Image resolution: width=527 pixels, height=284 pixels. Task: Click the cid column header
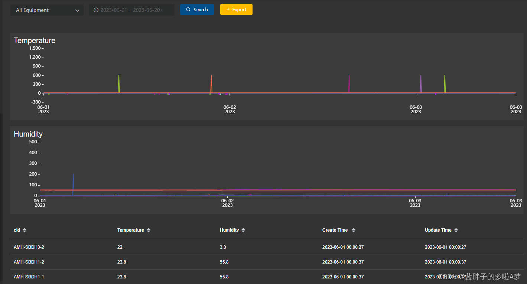17,230
